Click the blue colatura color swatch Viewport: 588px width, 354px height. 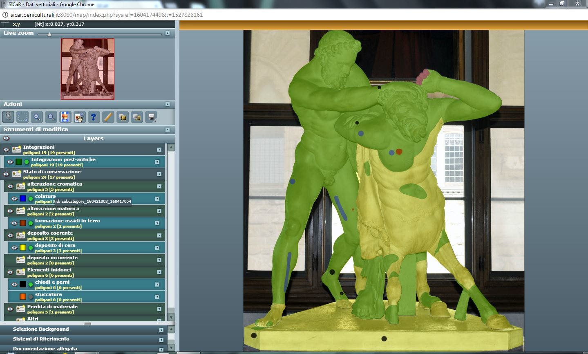[x=23, y=199]
